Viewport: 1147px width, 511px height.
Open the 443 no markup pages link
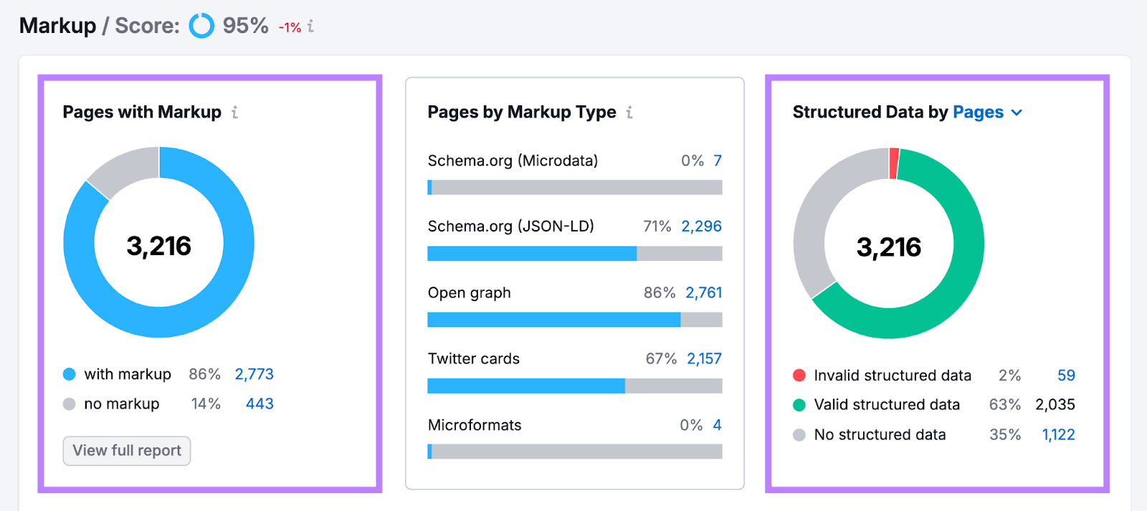(260, 404)
